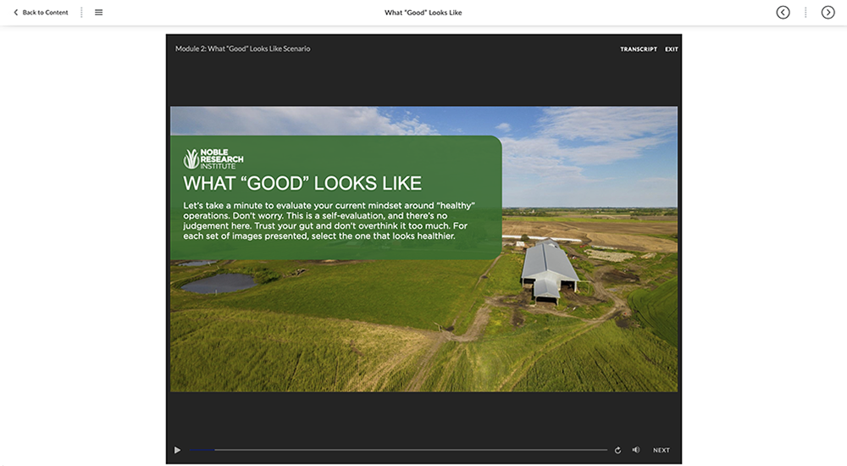Click the vertical dots divider beside Back to Content
Screen dimensions: 847x466
pos(81,13)
